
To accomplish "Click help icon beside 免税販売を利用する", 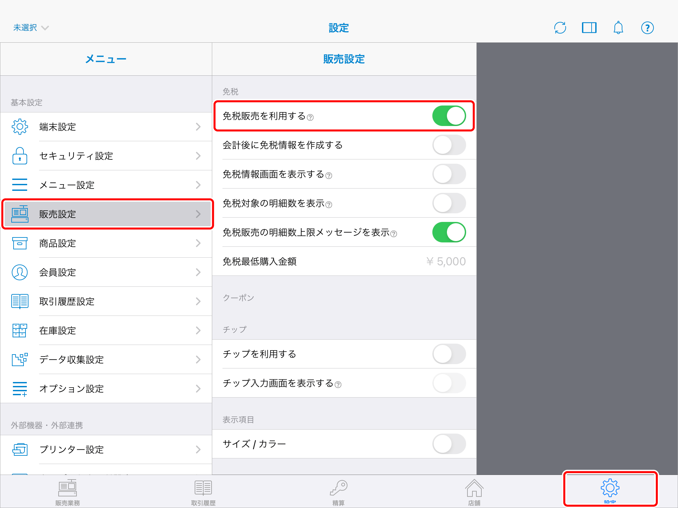I will (x=310, y=117).
